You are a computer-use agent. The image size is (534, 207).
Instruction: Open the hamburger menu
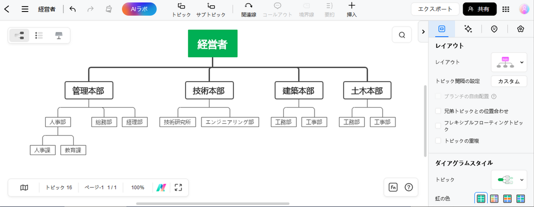(25, 9)
